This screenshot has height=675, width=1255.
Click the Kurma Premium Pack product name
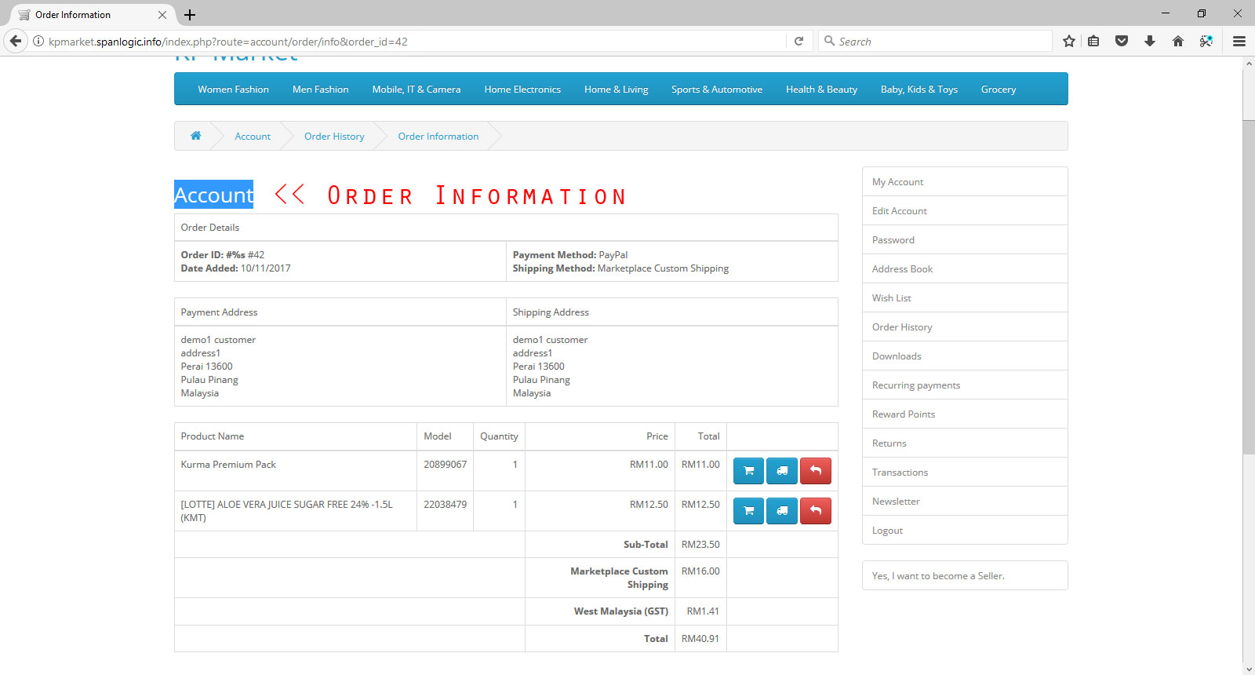(x=228, y=465)
